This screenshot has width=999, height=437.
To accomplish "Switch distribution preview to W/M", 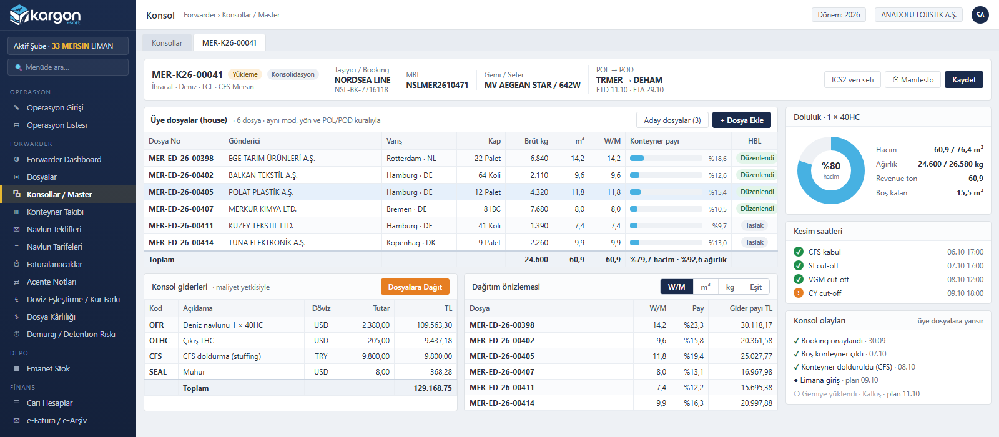I will (x=676, y=287).
